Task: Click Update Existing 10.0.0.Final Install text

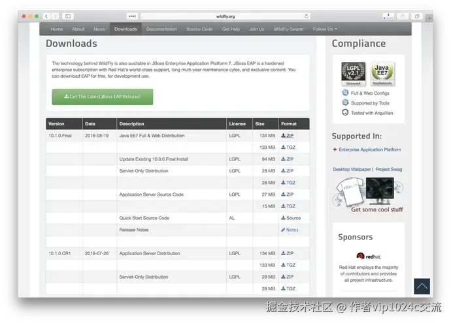Action: 154,159
